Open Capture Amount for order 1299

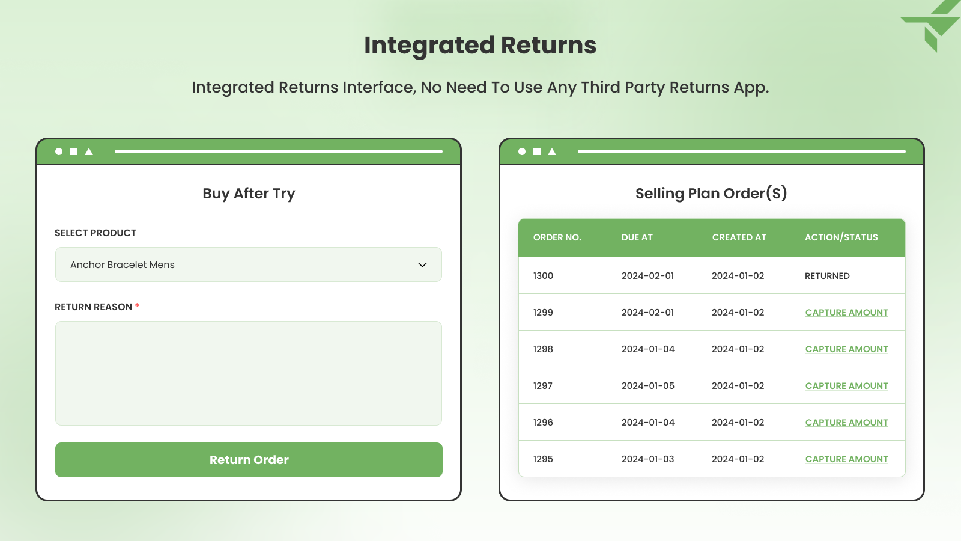coord(846,312)
